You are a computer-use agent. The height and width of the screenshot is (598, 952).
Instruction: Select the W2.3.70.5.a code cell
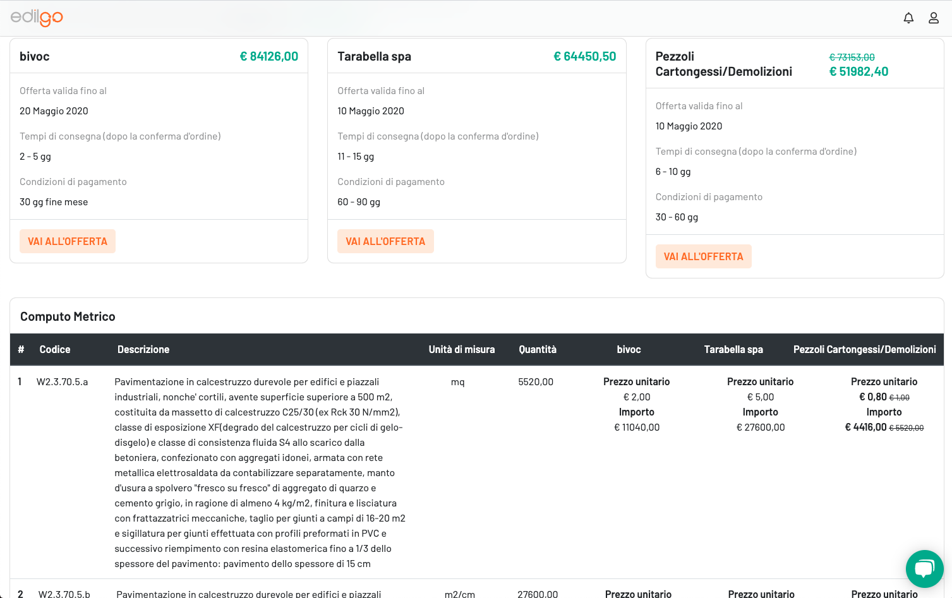(x=63, y=382)
